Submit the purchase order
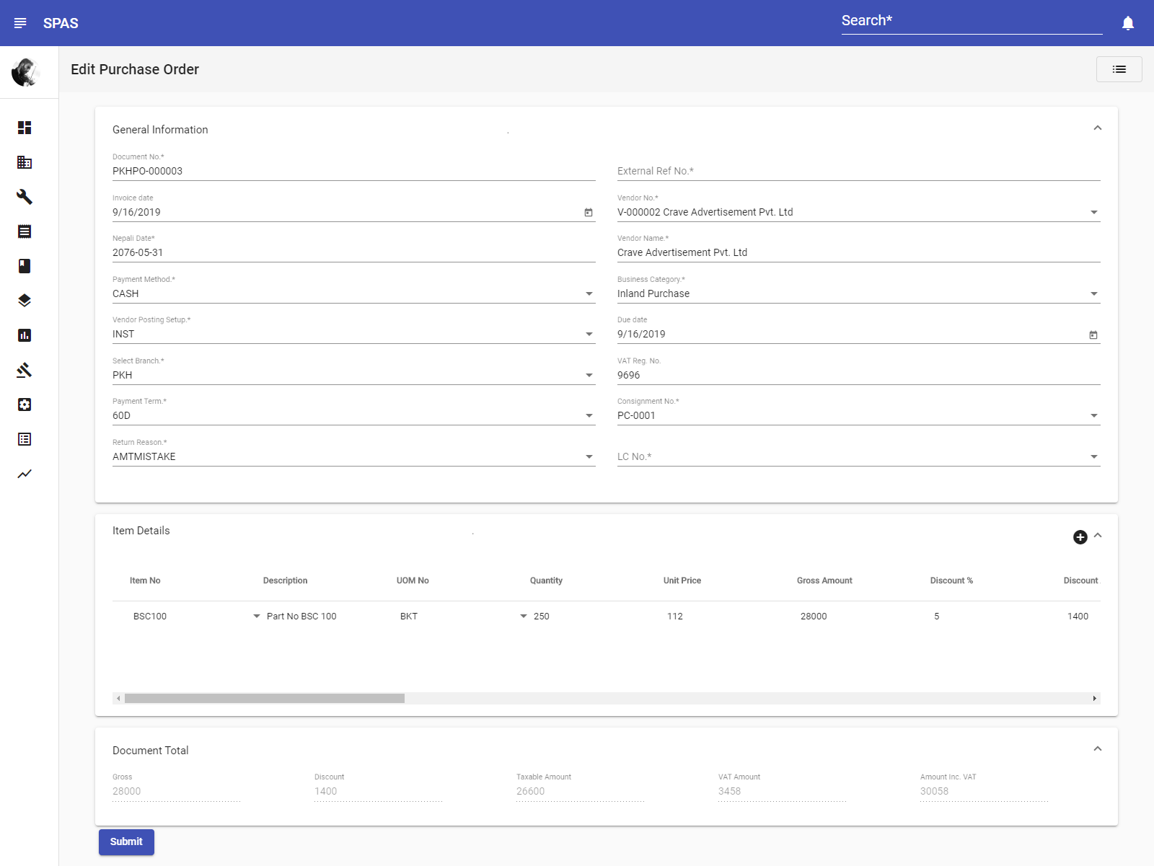Screen dimensions: 1154x866 click(x=126, y=841)
